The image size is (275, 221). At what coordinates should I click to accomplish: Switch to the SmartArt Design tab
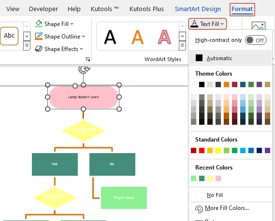click(x=198, y=9)
